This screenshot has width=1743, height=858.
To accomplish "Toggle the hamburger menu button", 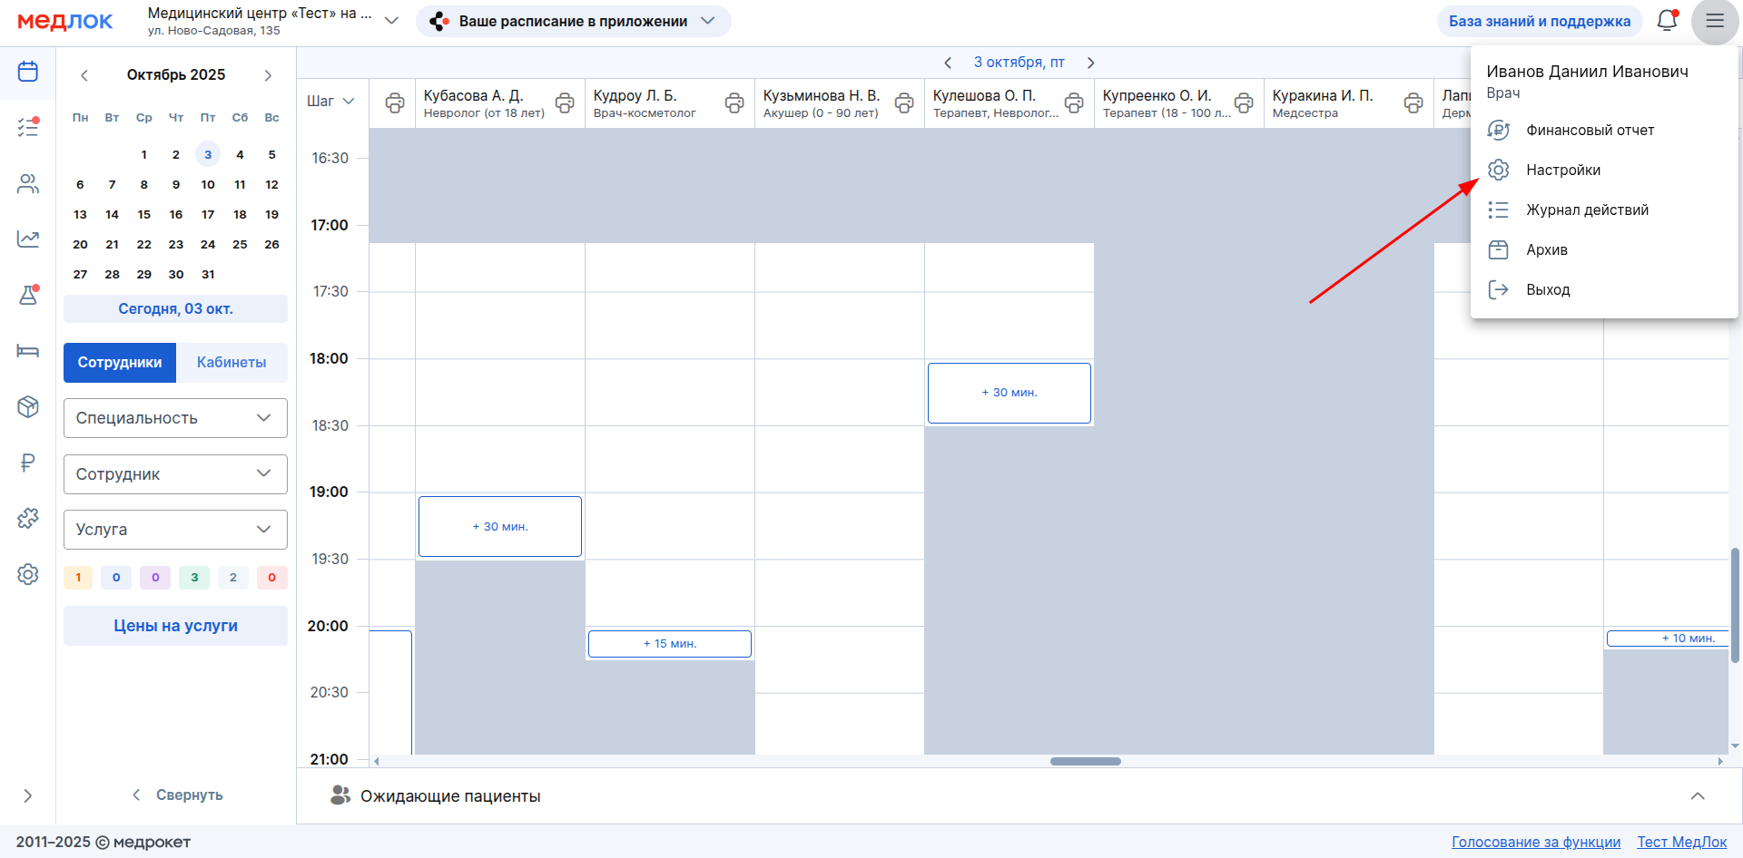I will pos(1714,21).
